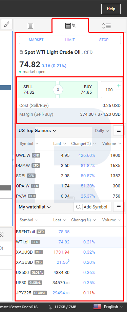Click the SELL 74.82 button

pyautogui.click(x=37, y=90)
